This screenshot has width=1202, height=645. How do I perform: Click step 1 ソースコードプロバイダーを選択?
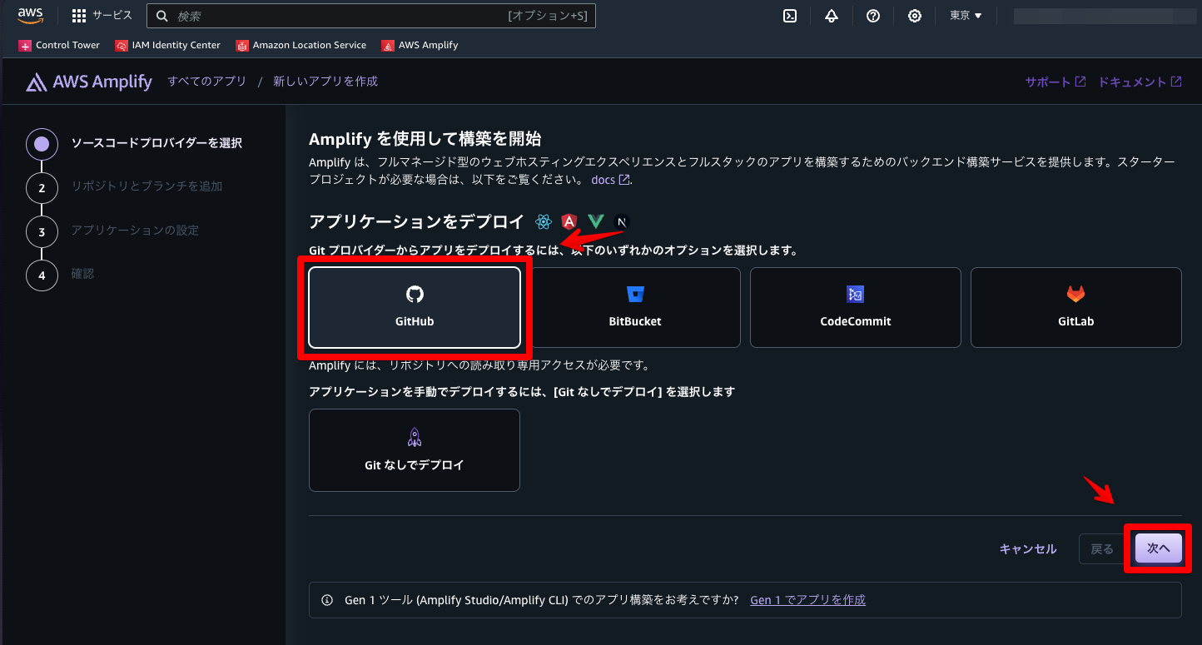click(156, 143)
